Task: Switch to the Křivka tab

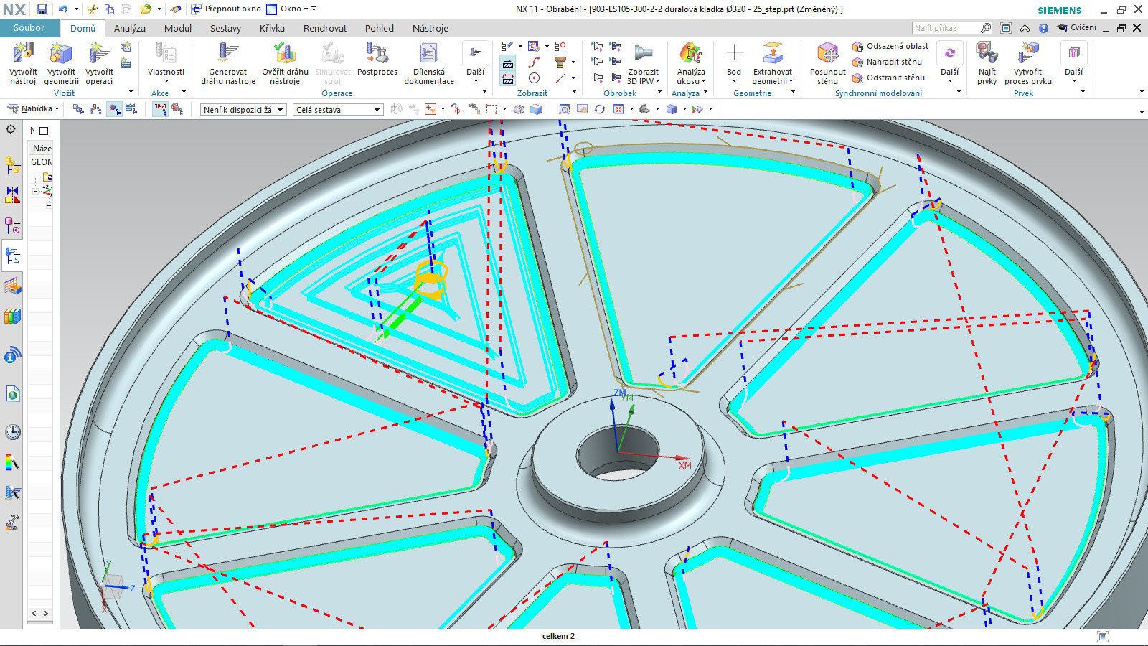Action: click(x=272, y=28)
